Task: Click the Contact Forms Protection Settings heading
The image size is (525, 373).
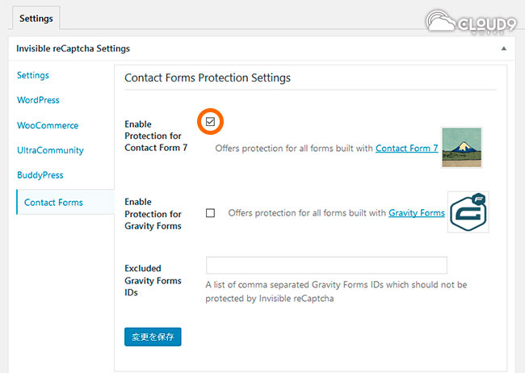Action: 208,78
